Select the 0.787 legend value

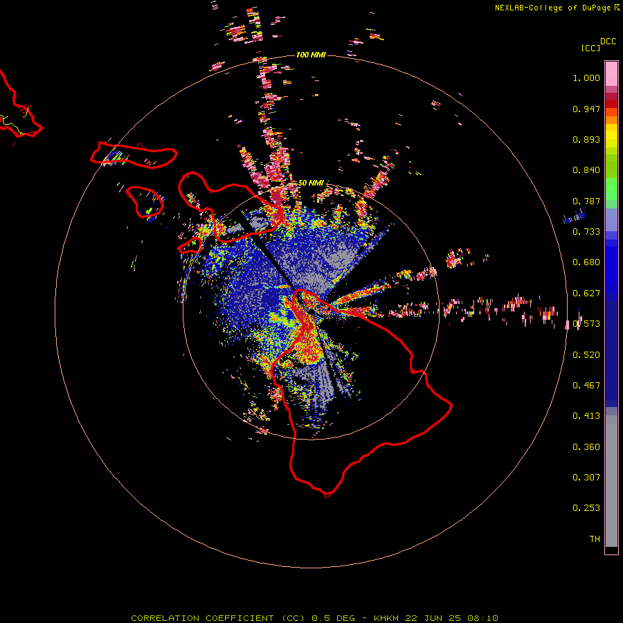586,201
